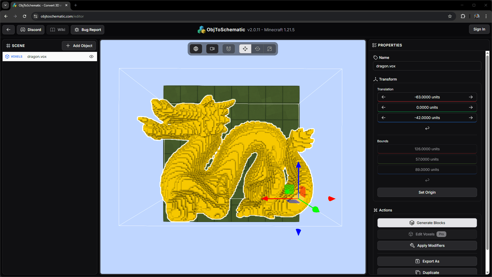The image size is (492, 277).
Task: Open the Wiki page
Action: 58,30
